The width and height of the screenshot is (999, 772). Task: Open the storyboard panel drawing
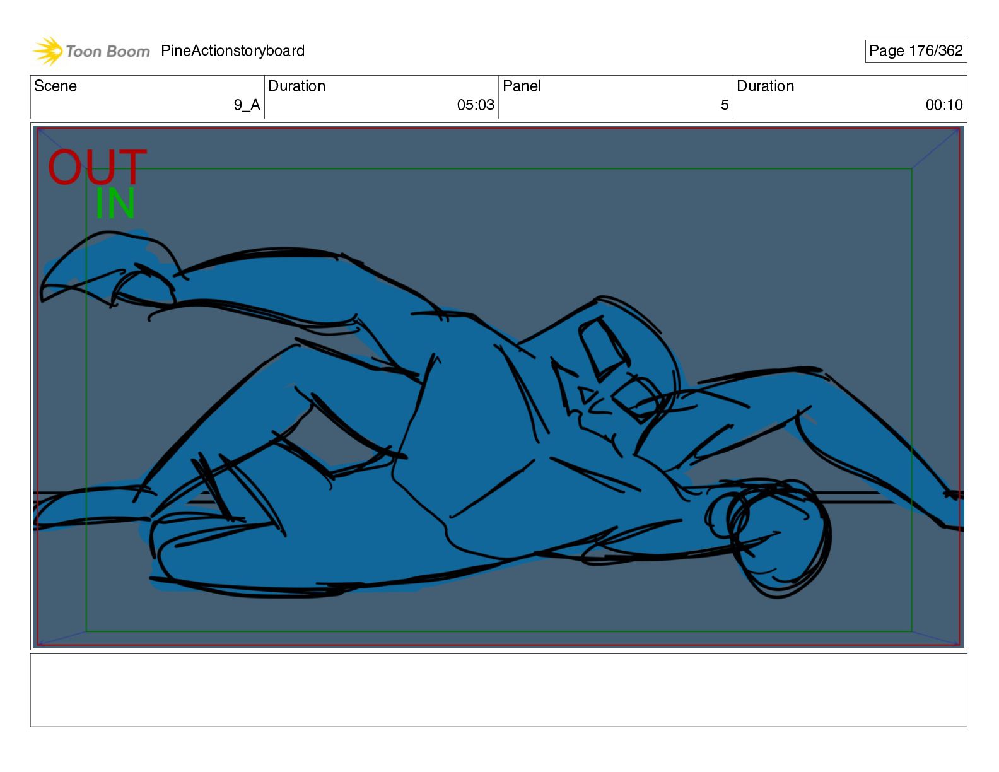pyautogui.click(x=499, y=387)
